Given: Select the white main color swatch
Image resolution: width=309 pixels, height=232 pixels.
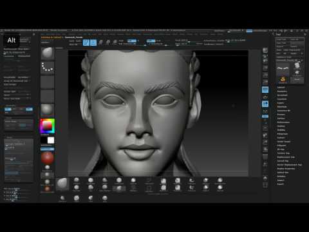Looking at the screenshot, I should pyautogui.click(x=51, y=140).
